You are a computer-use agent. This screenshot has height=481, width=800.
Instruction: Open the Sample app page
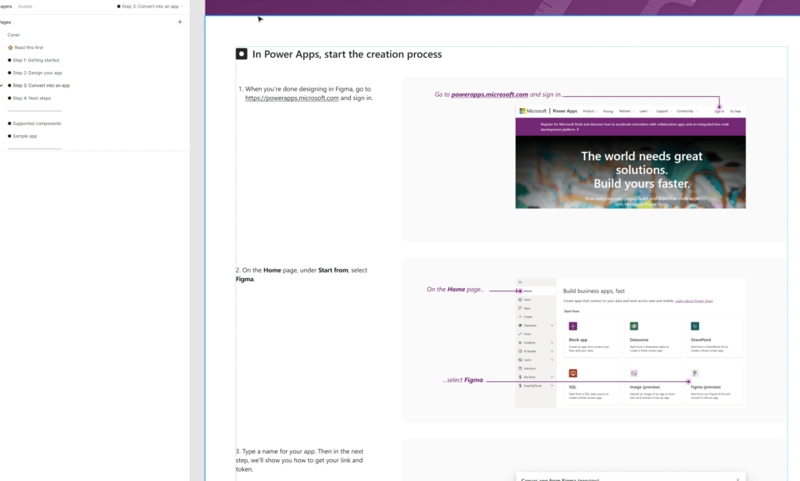(25, 136)
